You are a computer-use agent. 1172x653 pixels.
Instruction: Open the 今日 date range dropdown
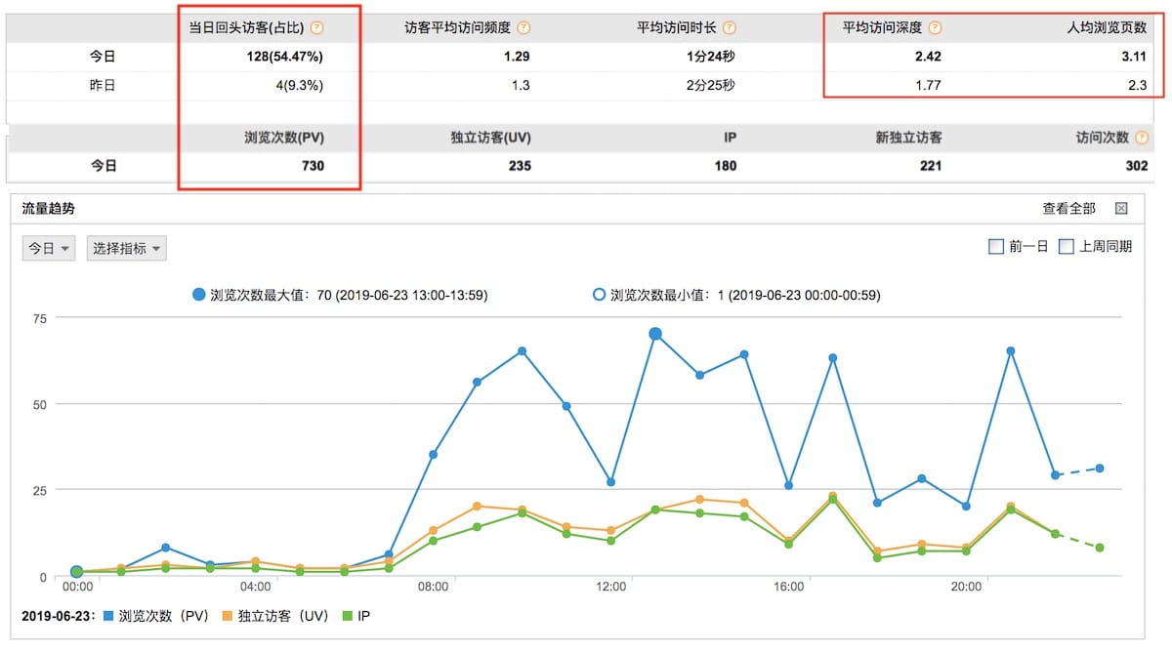coord(49,248)
